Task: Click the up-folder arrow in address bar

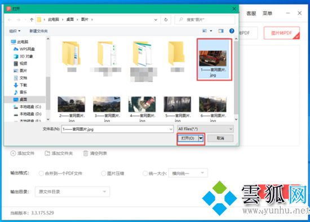Action: coord(32,19)
